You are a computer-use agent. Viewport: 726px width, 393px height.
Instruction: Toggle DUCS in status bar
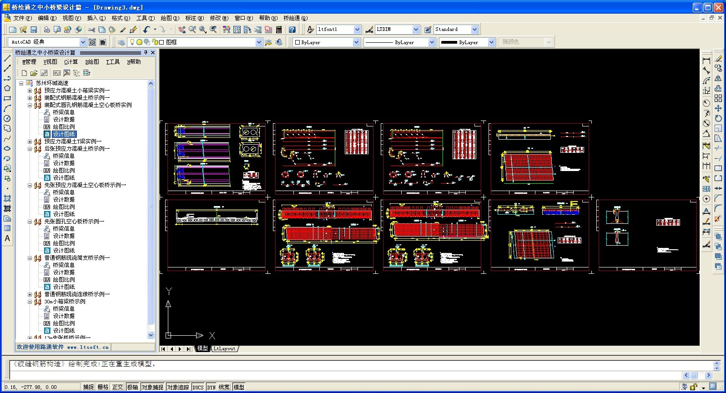[198, 387]
